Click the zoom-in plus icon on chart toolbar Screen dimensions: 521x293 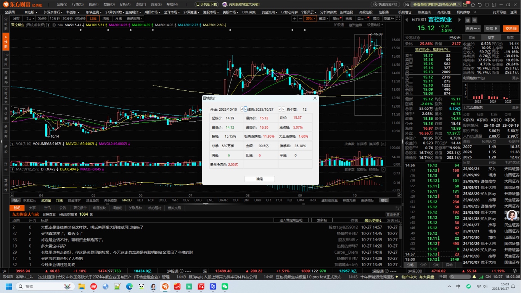pos(294,18)
